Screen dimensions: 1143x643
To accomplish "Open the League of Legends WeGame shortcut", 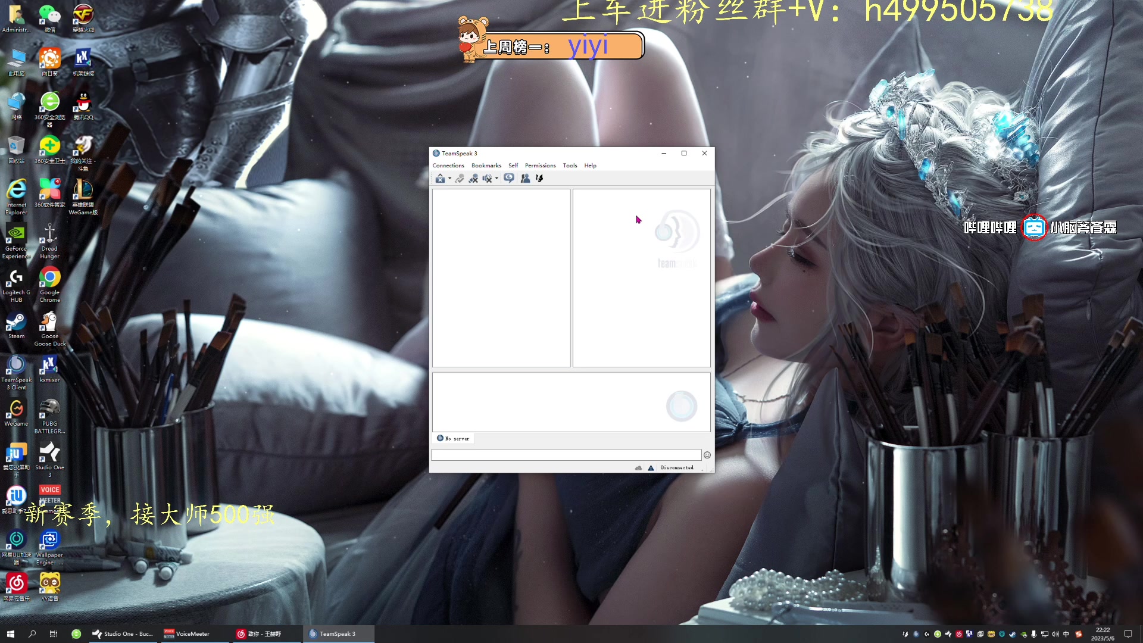I will (83, 196).
